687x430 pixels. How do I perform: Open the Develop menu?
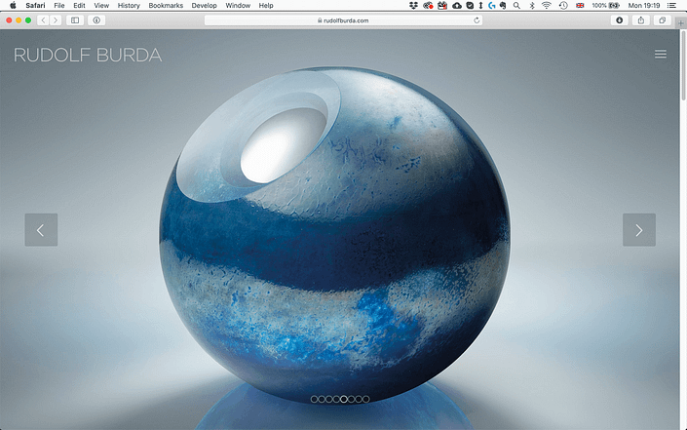[205, 5]
